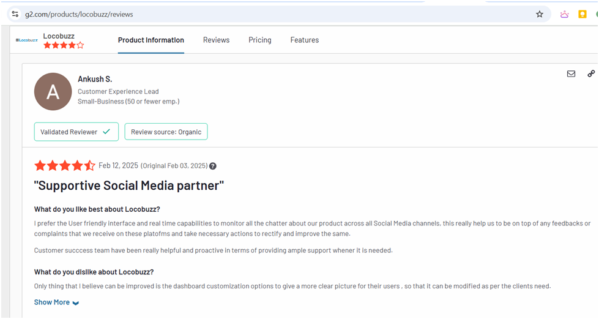Click the Validated Reviewer badge
599x319 pixels.
pos(76,132)
